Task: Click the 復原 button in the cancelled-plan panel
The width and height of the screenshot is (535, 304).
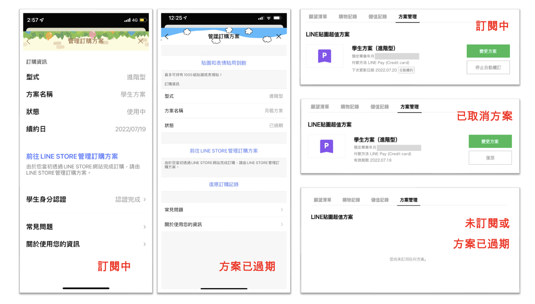Action: [490, 158]
